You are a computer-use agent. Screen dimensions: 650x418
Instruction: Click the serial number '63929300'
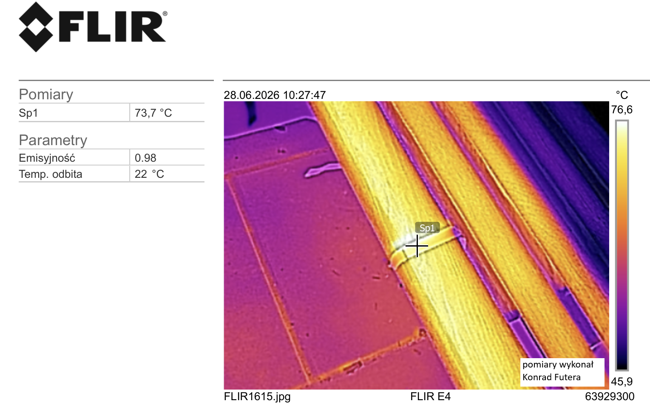(610, 397)
